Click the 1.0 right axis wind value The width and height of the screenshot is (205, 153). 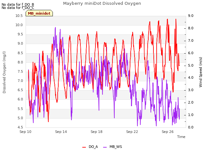coord(191,115)
